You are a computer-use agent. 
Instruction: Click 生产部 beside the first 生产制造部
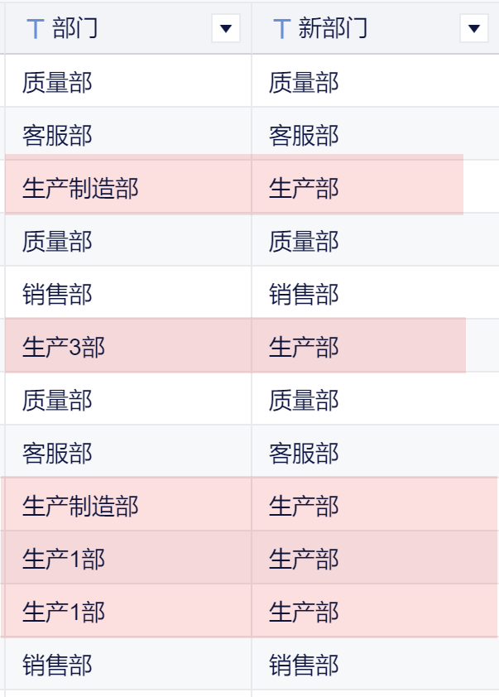point(304,188)
